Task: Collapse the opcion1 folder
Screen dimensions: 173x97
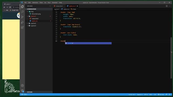Action: 27,16
